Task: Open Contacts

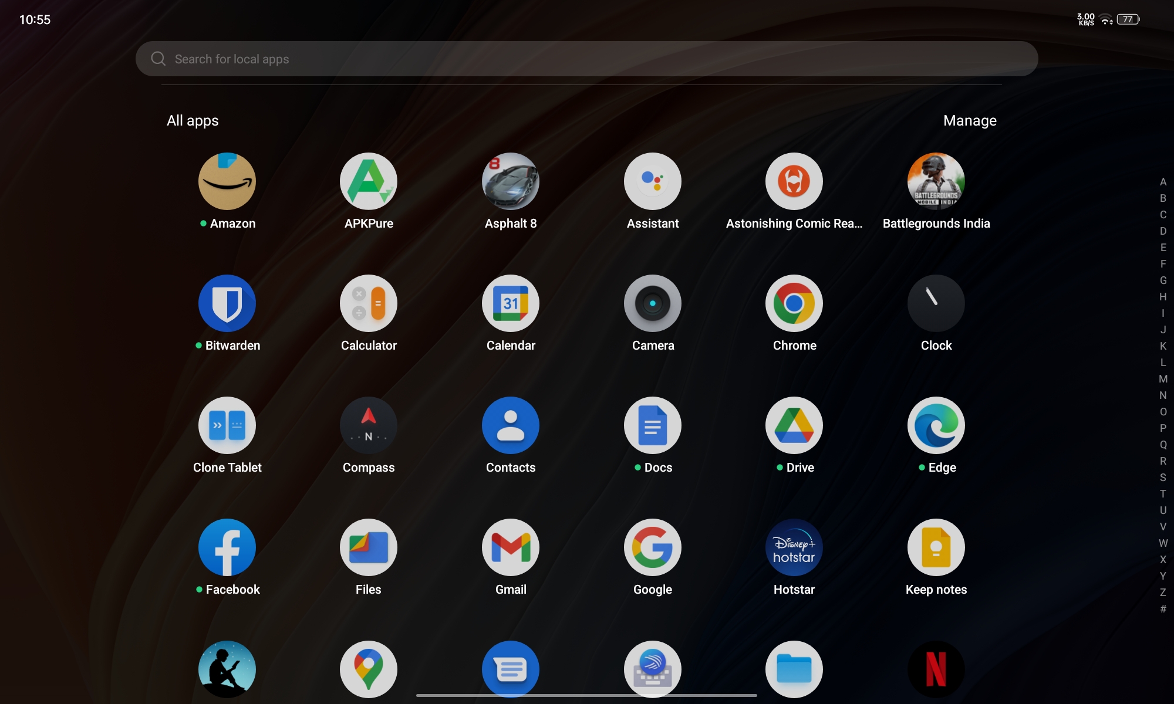Action: point(511,425)
